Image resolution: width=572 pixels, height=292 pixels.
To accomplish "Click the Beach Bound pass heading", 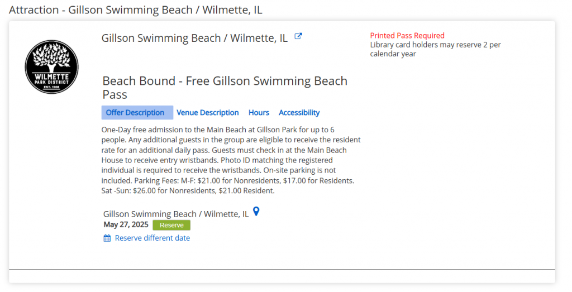I will (x=225, y=88).
